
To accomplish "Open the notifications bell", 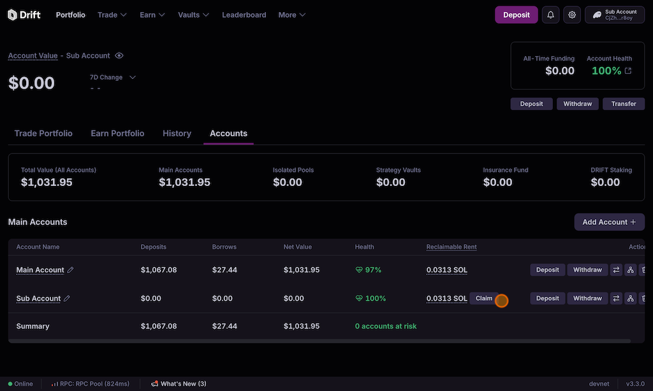I will (x=551, y=15).
